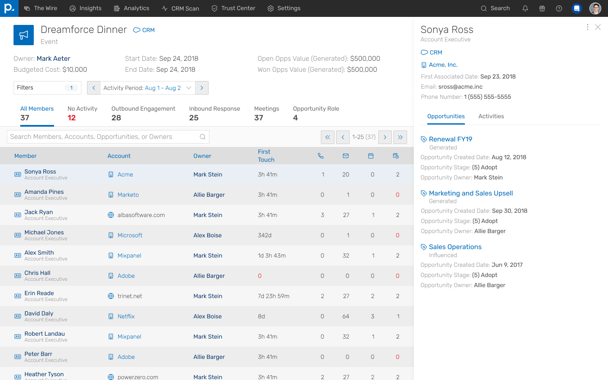Image resolution: width=608 pixels, height=380 pixels.
Task: Open Marketing and Sales Upsell opportunity
Action: coord(471,193)
